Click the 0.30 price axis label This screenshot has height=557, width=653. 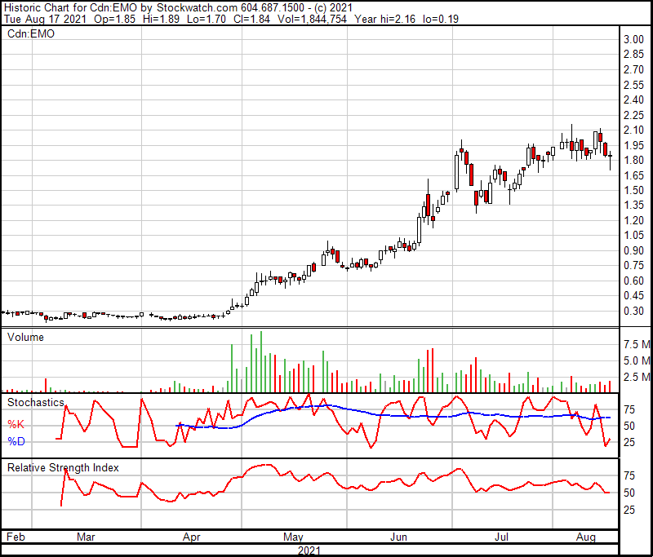click(x=633, y=311)
